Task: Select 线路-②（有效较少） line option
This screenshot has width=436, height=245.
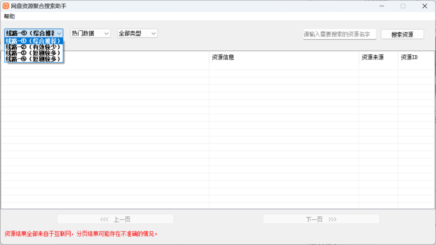Action: [x=34, y=47]
